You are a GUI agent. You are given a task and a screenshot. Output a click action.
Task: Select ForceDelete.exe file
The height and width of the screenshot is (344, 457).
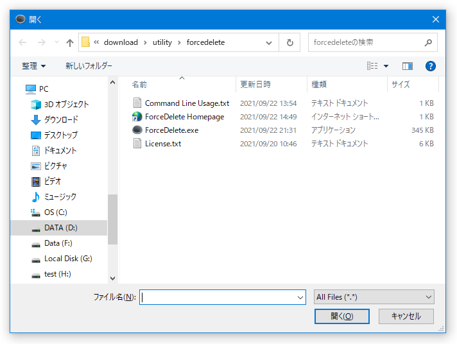click(171, 130)
